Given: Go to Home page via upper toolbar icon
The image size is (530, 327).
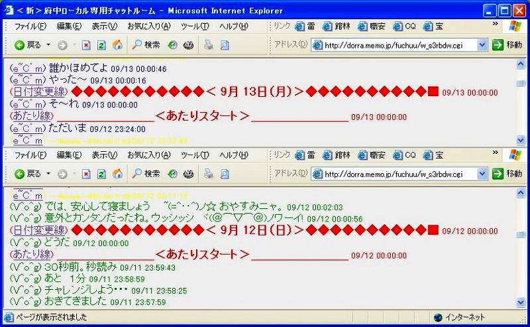Looking at the screenshot, I should click(117, 45).
